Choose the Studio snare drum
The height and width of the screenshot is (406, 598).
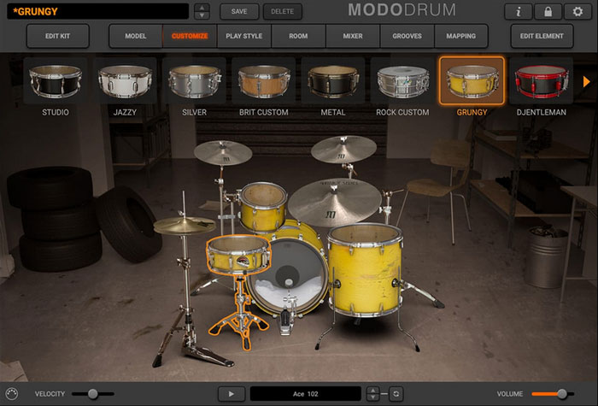pyautogui.click(x=56, y=87)
